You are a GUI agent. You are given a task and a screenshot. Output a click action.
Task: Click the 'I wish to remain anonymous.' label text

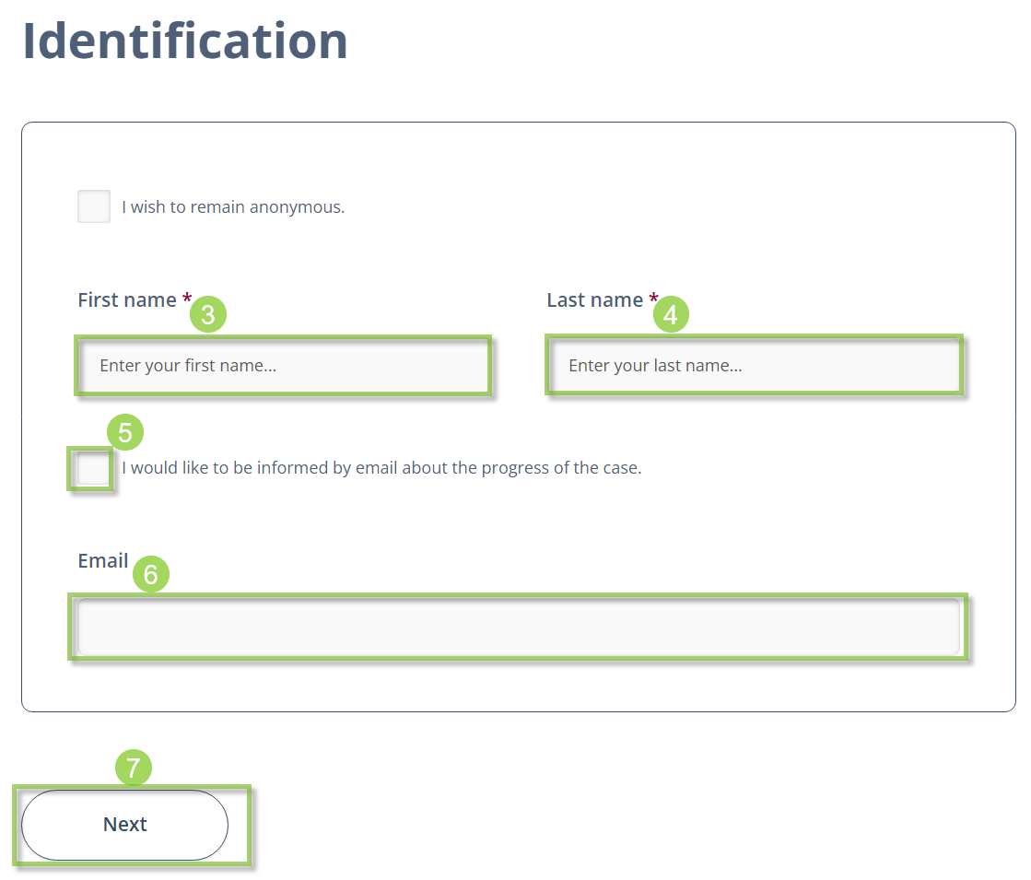click(233, 207)
